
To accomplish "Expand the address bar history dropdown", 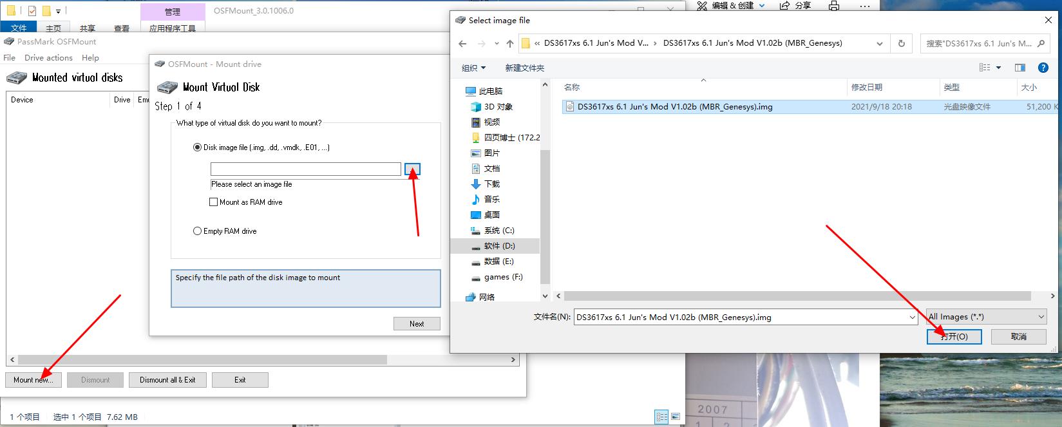I will coord(880,44).
